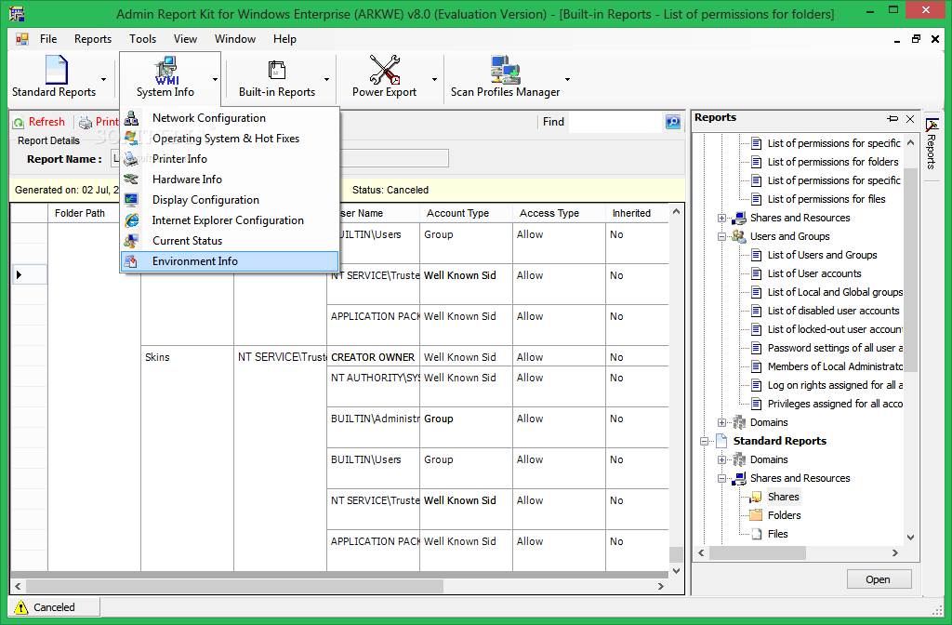
Task: Collapse the Users and Groups tree node
Action: point(721,237)
